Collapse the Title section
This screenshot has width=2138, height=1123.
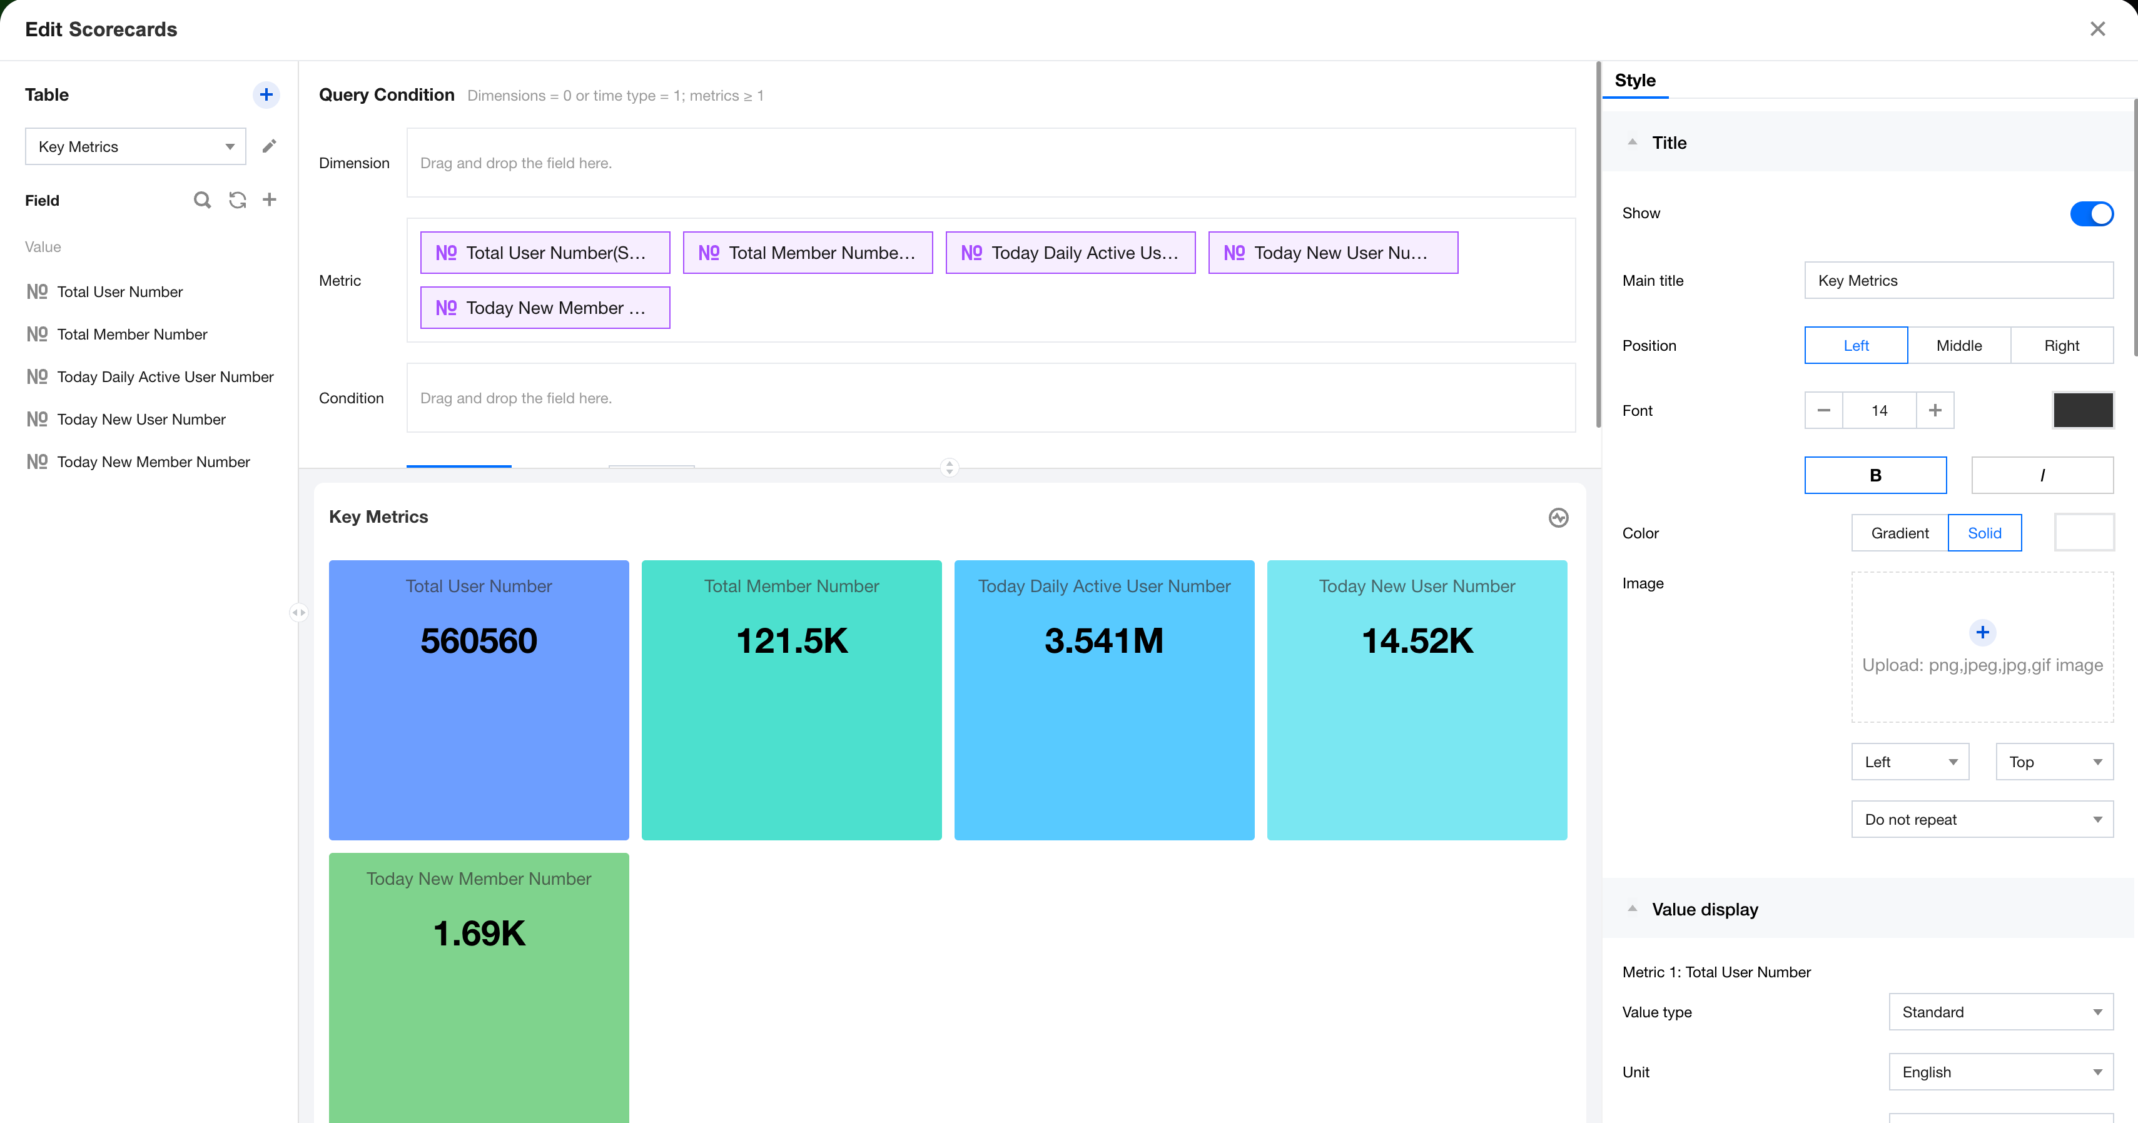click(x=1632, y=143)
